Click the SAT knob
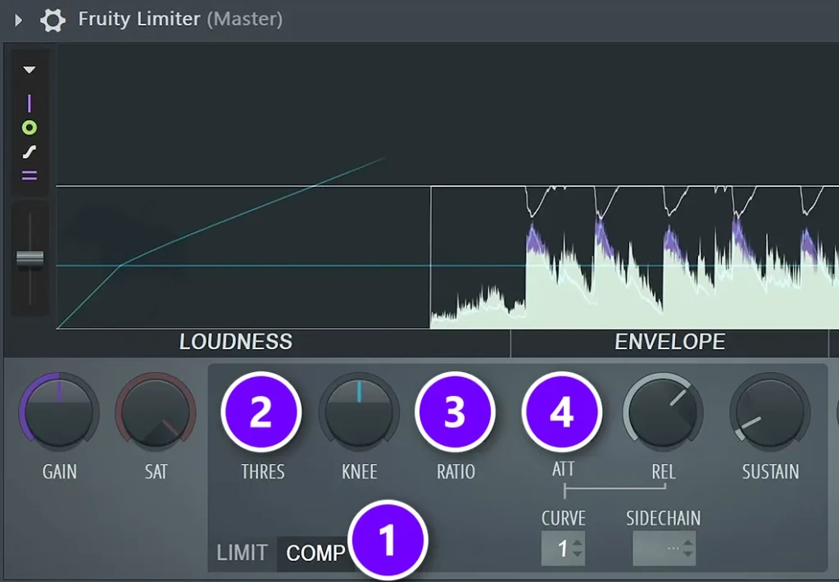This screenshot has height=582, width=839. [x=156, y=411]
